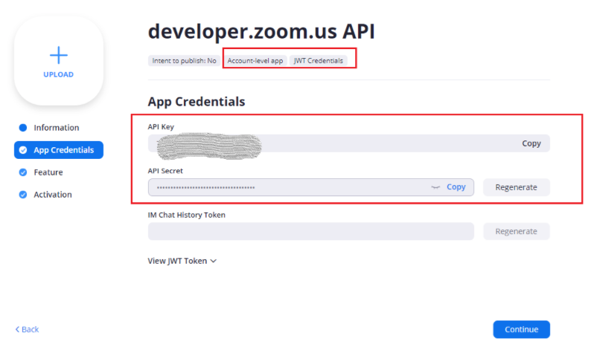Go Back using the bottom-left link
This screenshot has height=341, width=591.
[27, 329]
